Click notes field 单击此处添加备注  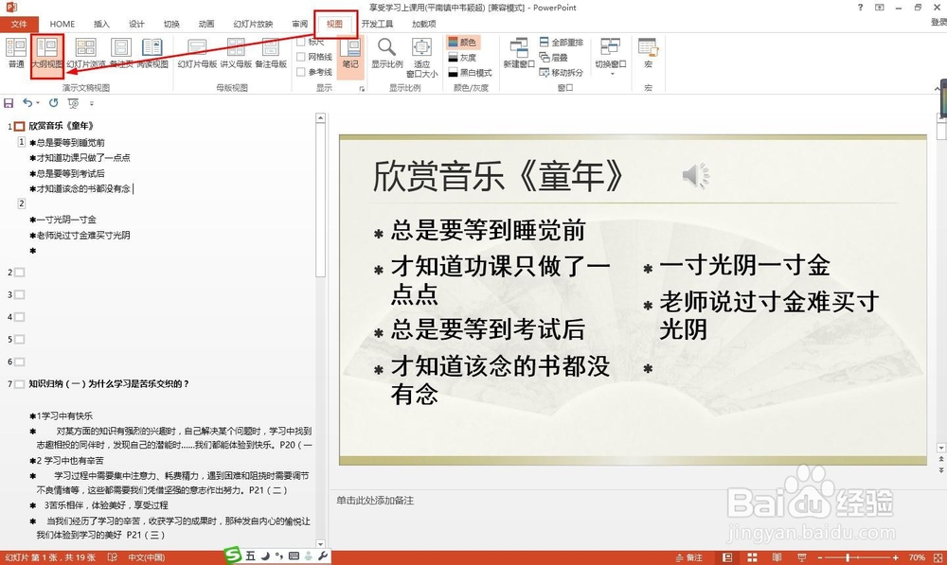(375, 501)
